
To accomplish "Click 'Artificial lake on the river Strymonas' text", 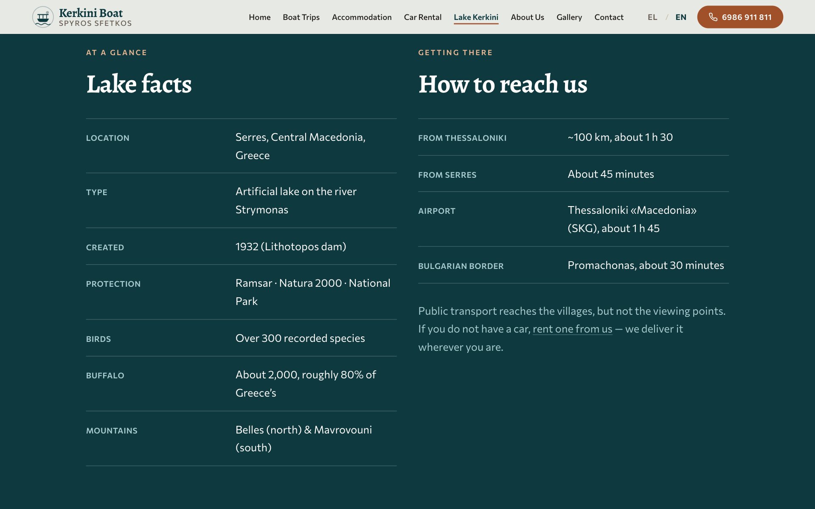I will coord(296,200).
